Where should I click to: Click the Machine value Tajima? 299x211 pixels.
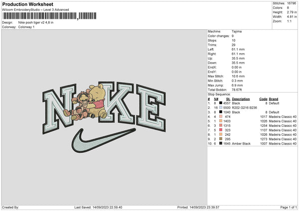point(237,31)
